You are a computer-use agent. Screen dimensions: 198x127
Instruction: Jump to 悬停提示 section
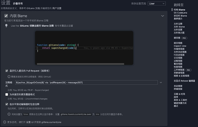(x=178, y=19)
